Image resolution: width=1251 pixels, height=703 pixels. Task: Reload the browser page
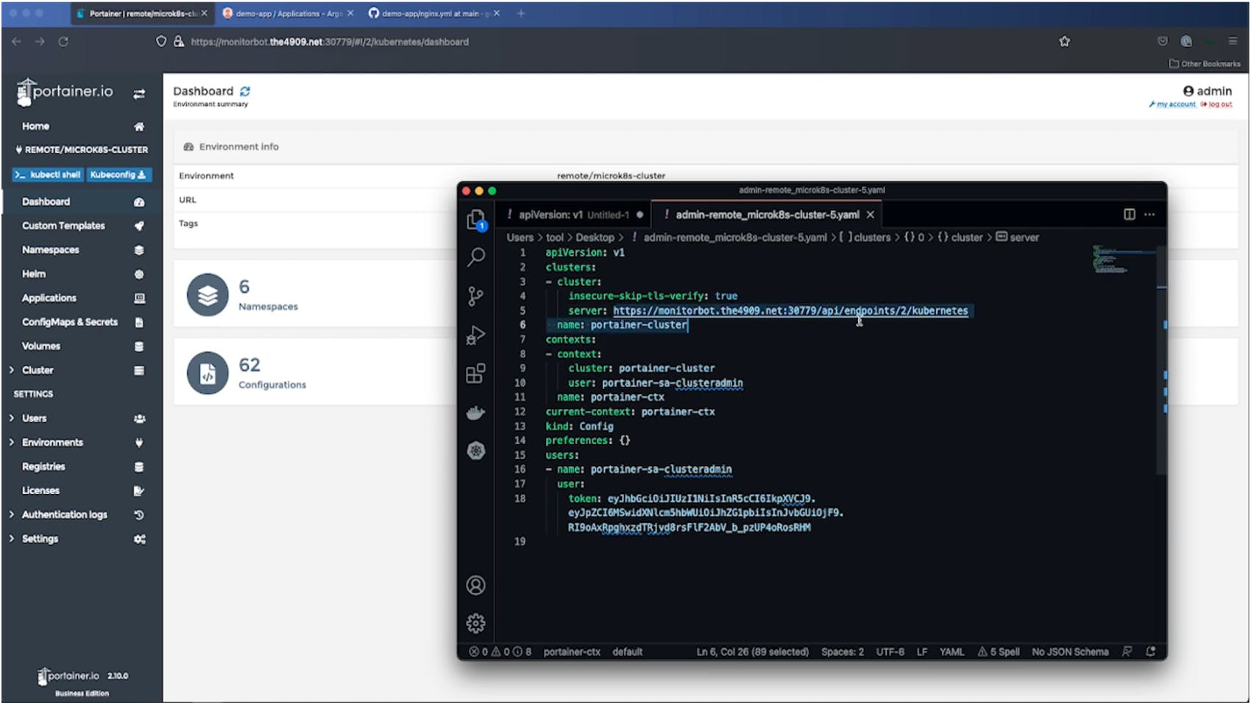pyautogui.click(x=63, y=41)
